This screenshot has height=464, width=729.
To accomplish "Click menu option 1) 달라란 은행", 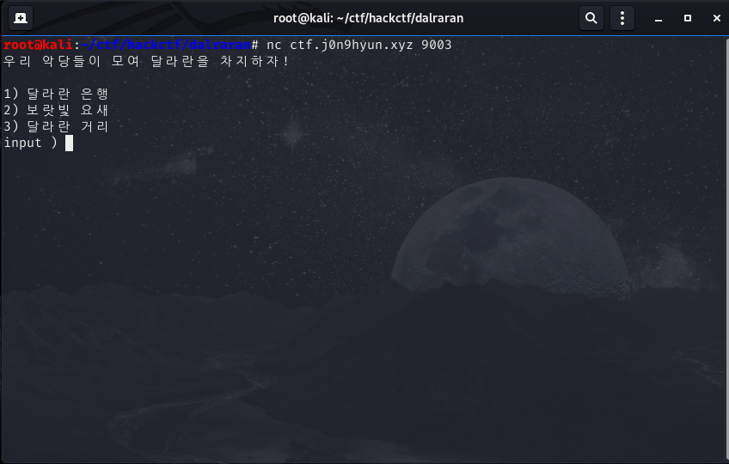I will click(x=56, y=94).
